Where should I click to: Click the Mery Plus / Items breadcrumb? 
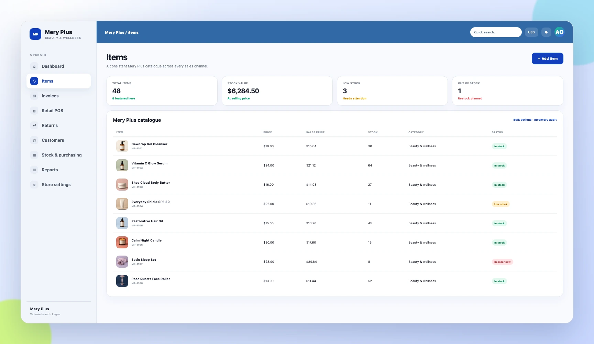(x=122, y=32)
